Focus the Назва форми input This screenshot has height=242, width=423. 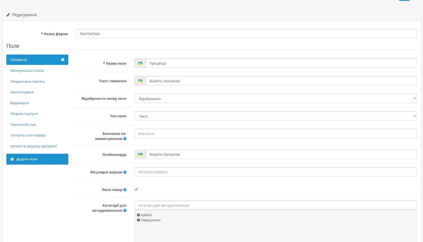pyautogui.click(x=247, y=34)
